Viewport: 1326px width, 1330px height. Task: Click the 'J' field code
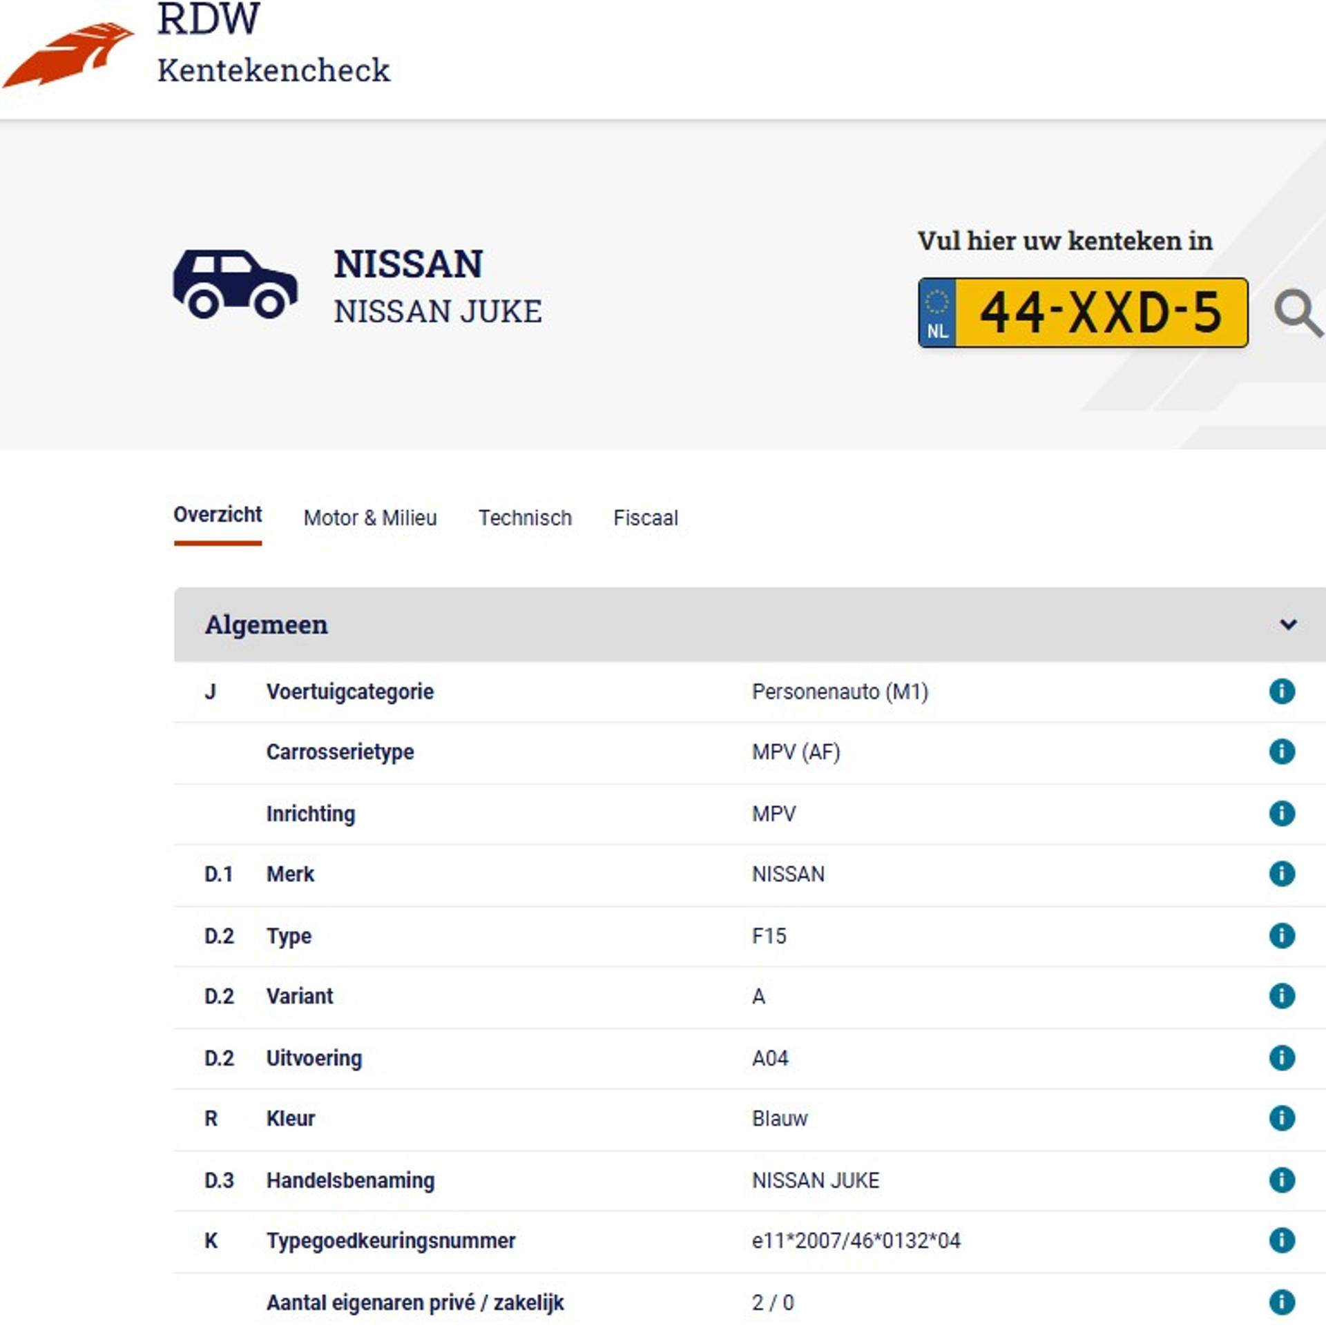(x=210, y=692)
